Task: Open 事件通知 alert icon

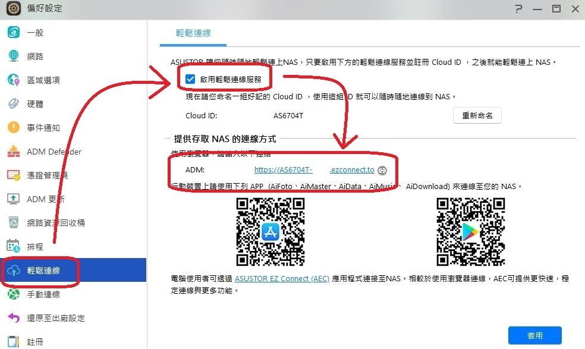Action: tap(14, 128)
